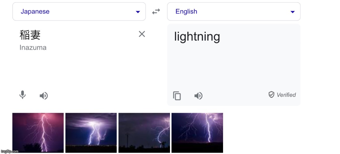This screenshot has width=340, height=154.
Task: Open the English target language dropdown
Action: pyautogui.click(x=234, y=11)
